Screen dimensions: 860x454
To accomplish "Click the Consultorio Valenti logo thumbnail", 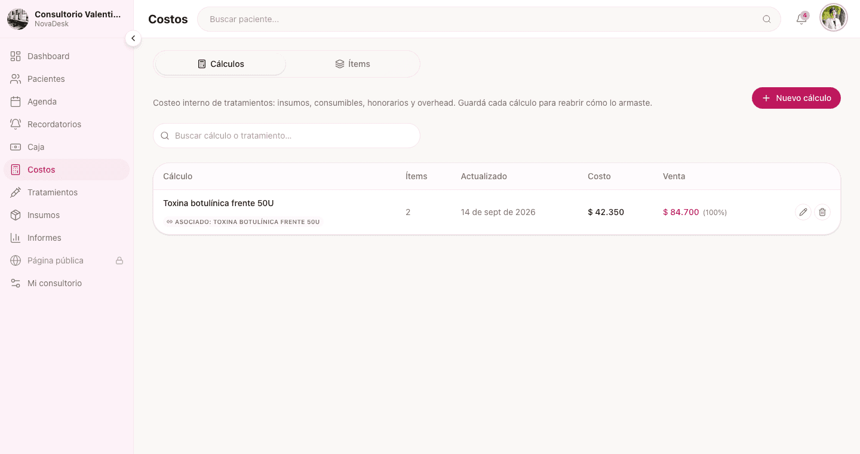I will (18, 19).
